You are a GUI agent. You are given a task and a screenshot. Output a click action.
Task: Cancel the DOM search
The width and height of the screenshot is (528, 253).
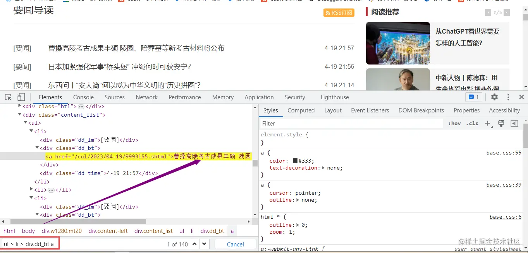coord(236,244)
